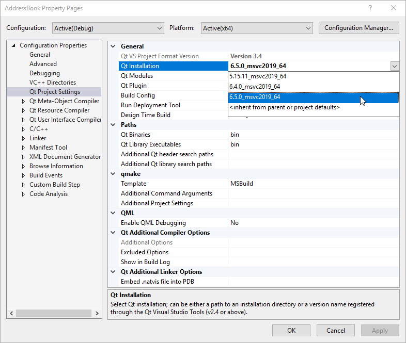Select inherit from parent or project defaults
The width and height of the screenshot is (406, 343).
(x=285, y=107)
